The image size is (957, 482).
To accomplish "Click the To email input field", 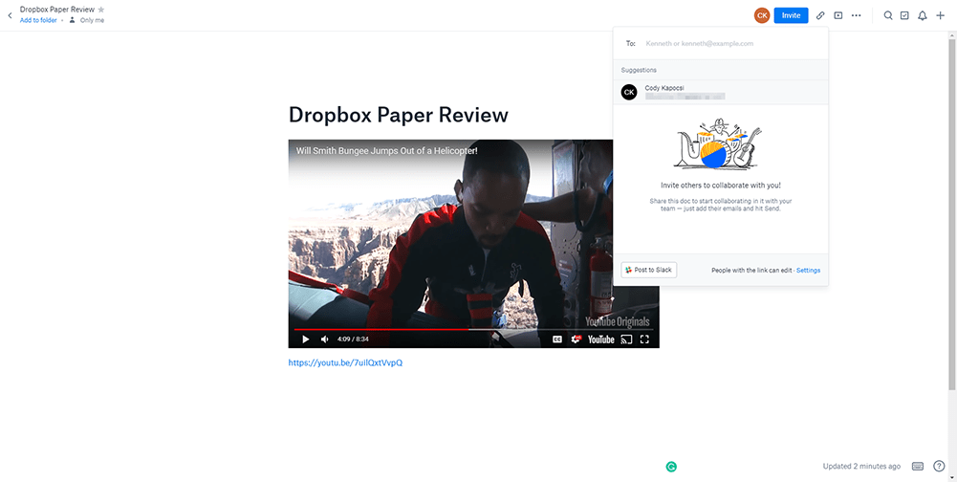I will (721, 43).
